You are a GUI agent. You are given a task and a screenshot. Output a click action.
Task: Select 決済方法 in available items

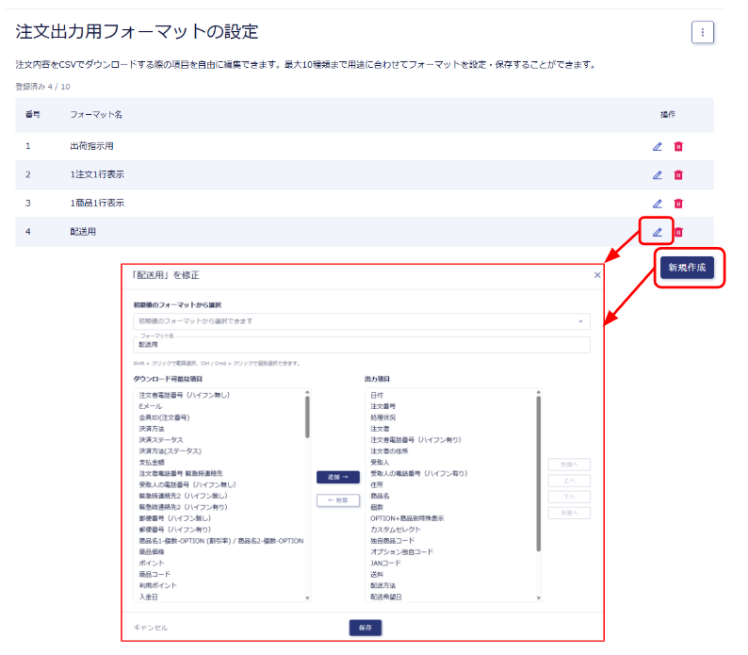152,429
